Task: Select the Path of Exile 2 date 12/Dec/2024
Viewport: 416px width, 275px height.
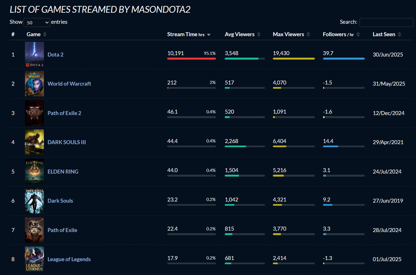Action: [389, 113]
